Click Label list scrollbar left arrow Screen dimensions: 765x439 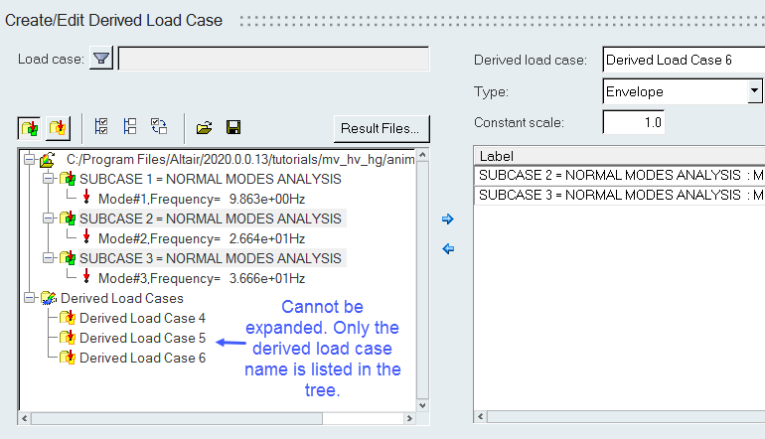click(481, 416)
